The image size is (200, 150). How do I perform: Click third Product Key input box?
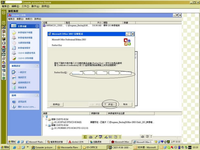pyautogui.click(x=102, y=73)
